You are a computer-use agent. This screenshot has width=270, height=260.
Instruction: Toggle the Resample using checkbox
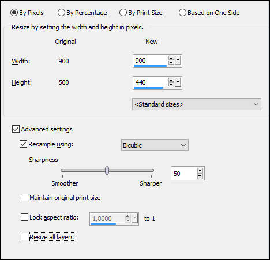click(23, 144)
